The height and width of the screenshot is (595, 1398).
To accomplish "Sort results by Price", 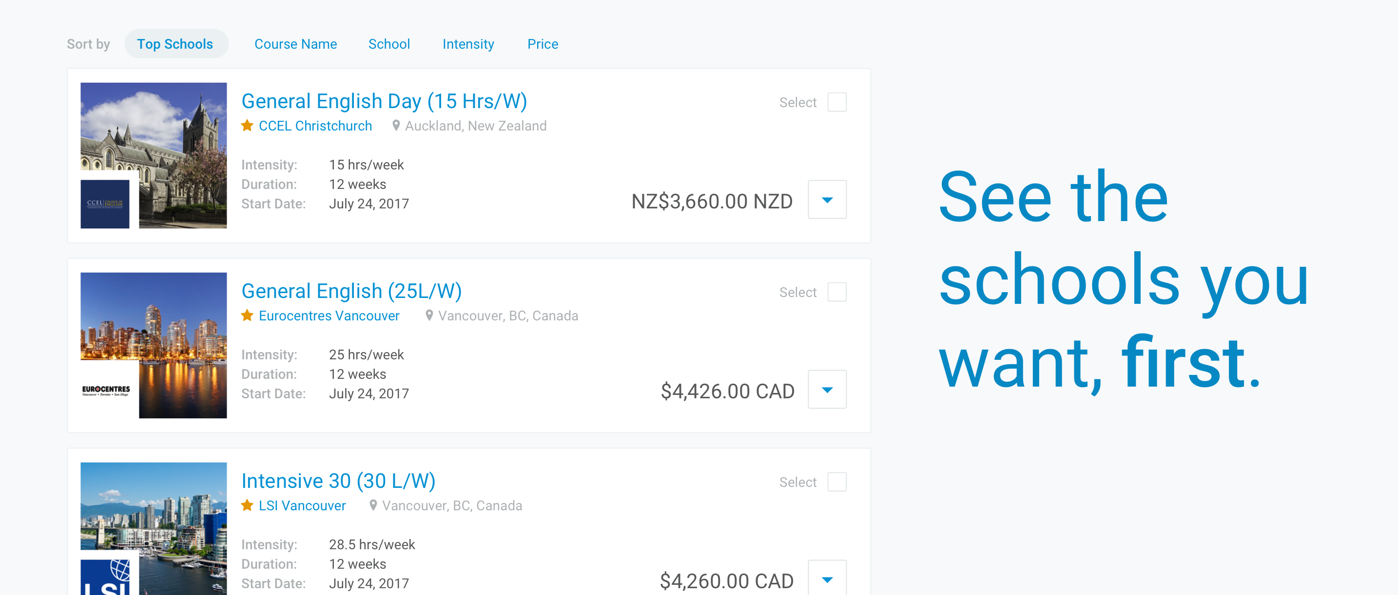I will click(543, 44).
